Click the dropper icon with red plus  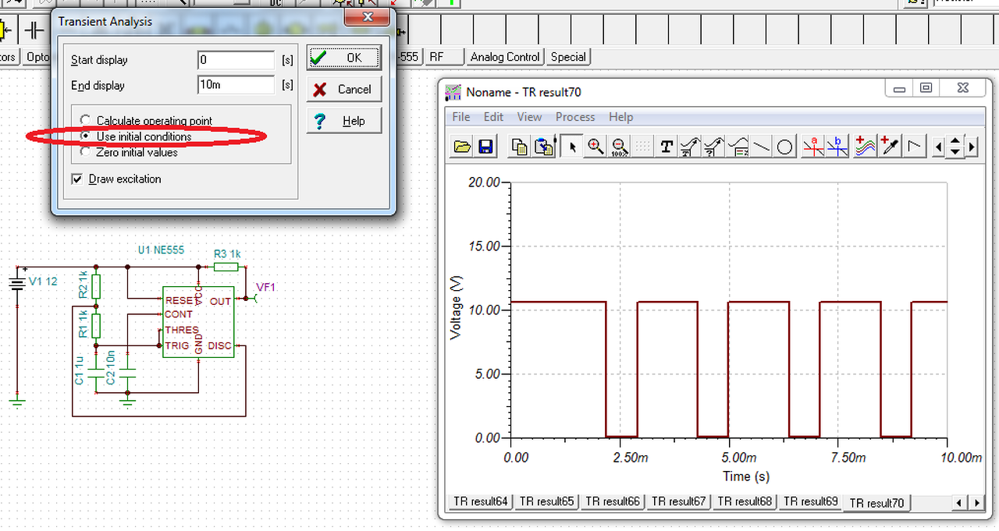point(890,147)
